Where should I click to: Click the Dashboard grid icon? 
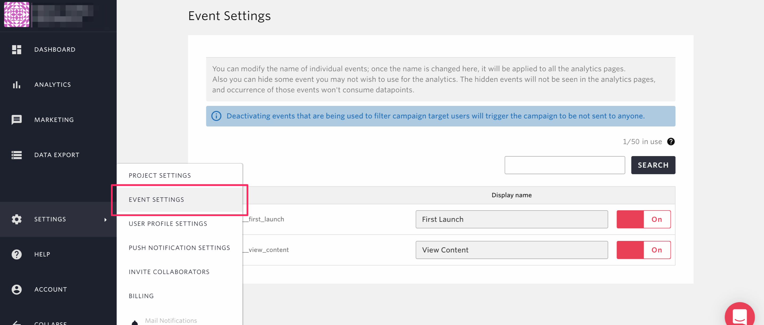coord(17,49)
